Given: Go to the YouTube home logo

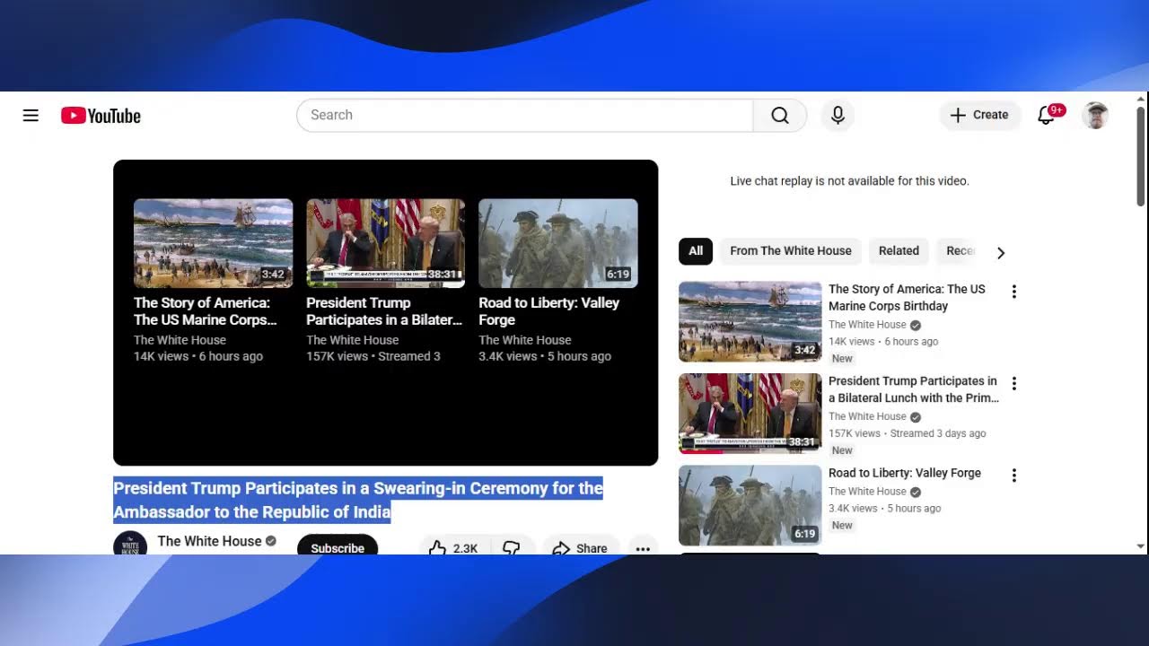Looking at the screenshot, I should click(101, 116).
